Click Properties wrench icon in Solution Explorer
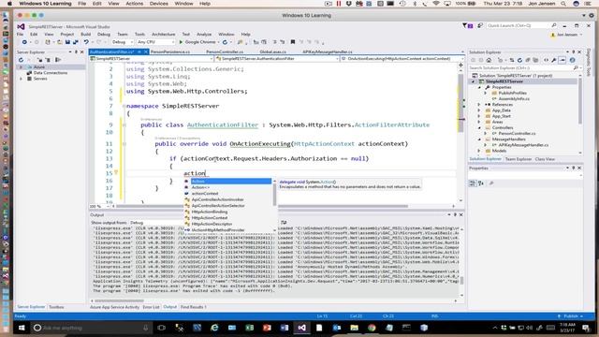This screenshot has height=337, width=599. pos(554,60)
